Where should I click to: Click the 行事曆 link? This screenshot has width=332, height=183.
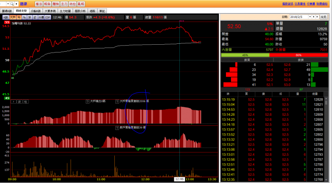[x=311, y=4]
